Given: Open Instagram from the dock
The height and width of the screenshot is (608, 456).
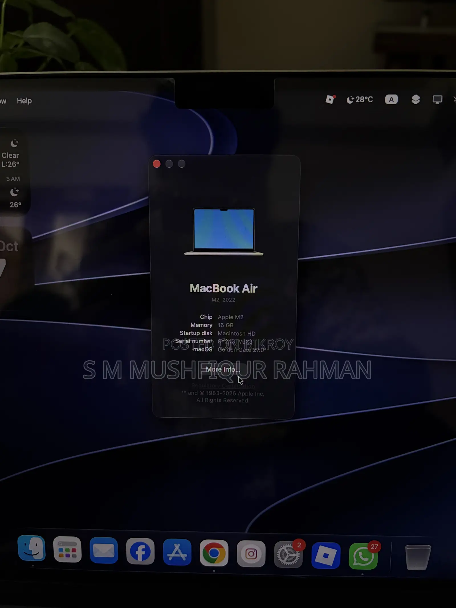Looking at the screenshot, I should pos(251,554).
